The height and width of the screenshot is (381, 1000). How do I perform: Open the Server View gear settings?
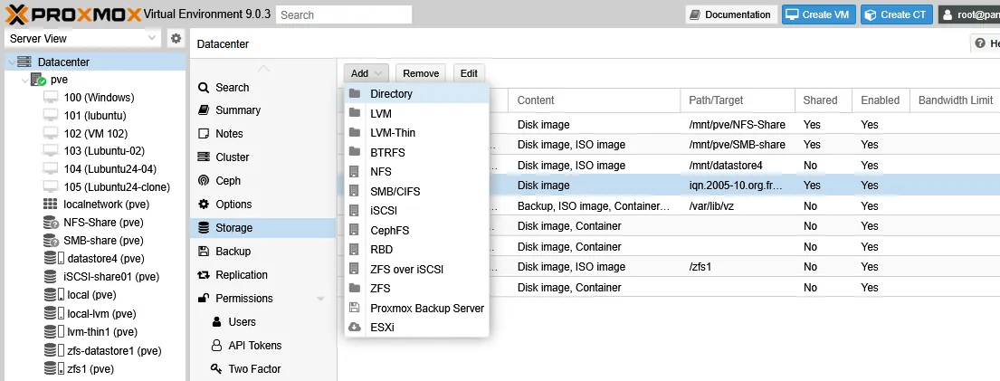click(176, 38)
